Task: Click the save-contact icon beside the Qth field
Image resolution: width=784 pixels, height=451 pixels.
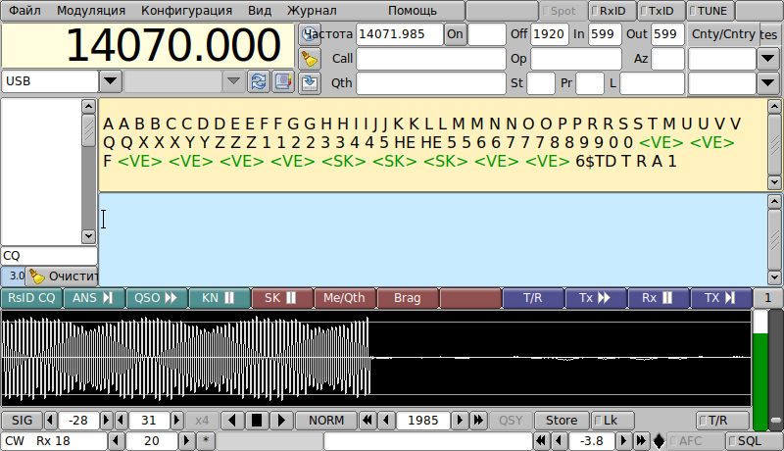Action: click(310, 82)
